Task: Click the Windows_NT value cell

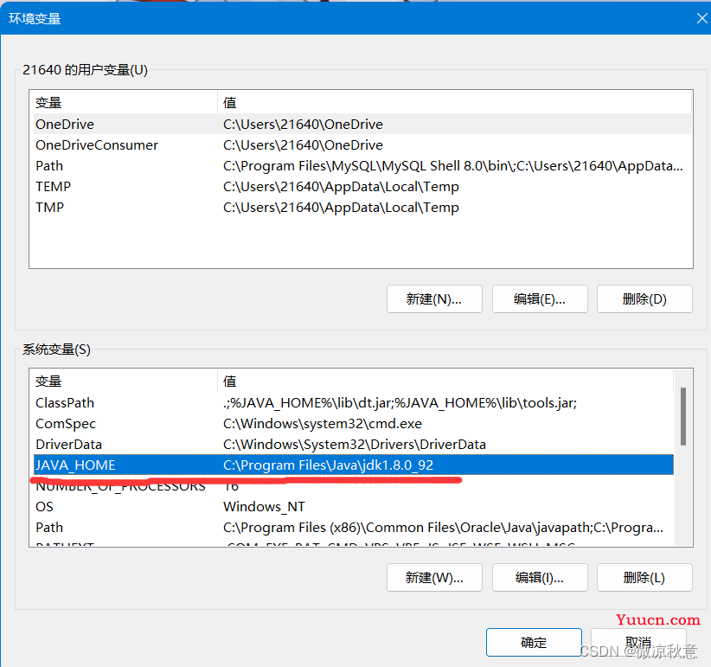Action: tap(264, 506)
